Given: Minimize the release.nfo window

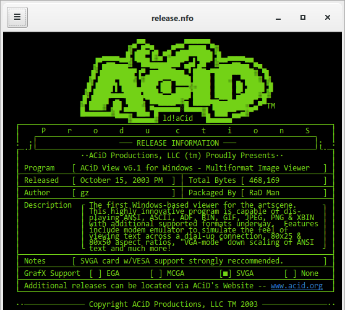Looking at the screenshot, I should (x=278, y=18).
